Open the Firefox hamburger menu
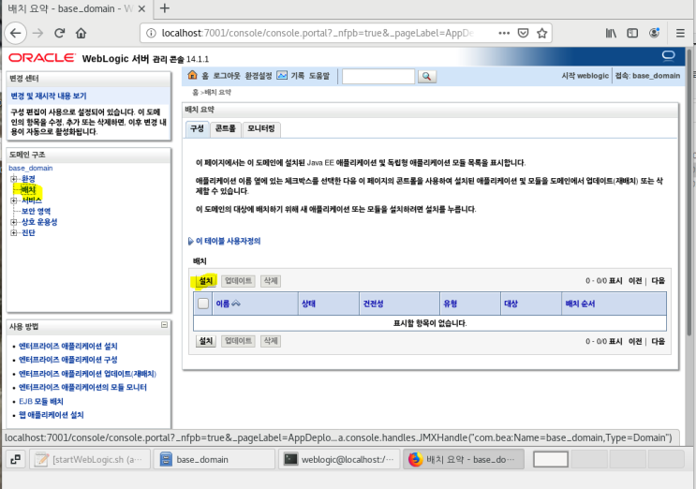Screen dimensions: 696x489 pos(680,34)
